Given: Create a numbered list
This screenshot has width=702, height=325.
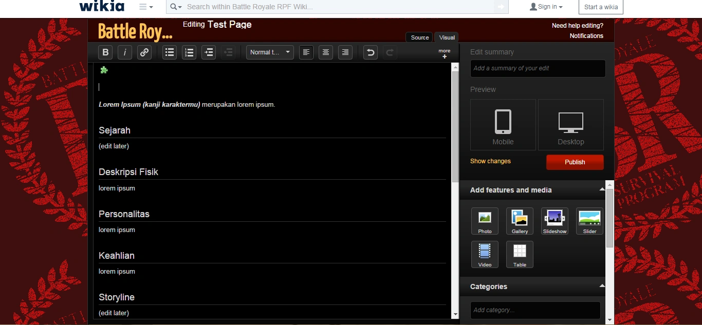Looking at the screenshot, I should tap(189, 52).
